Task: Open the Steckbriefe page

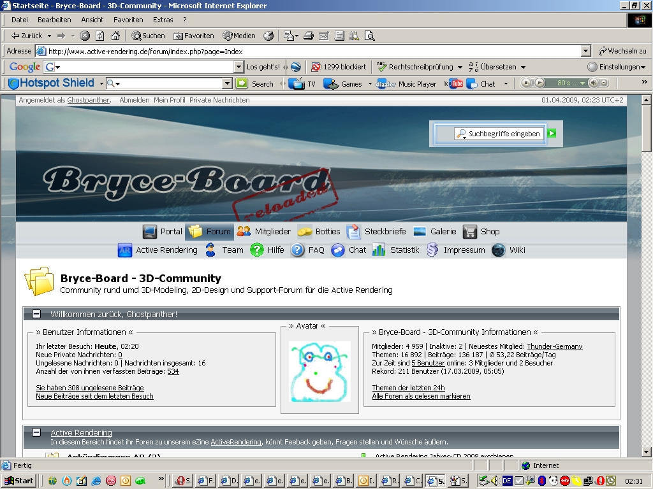Action: pos(376,231)
